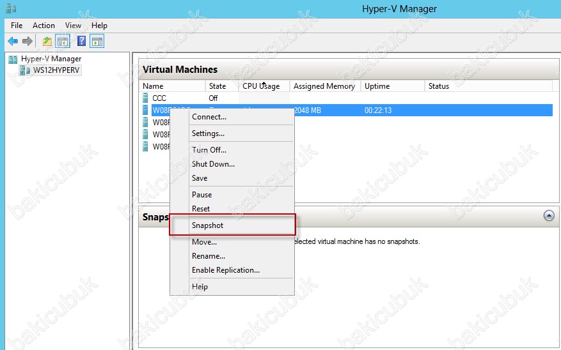Click the Forward arrow toolbar icon
The image size is (561, 350).
click(28, 42)
